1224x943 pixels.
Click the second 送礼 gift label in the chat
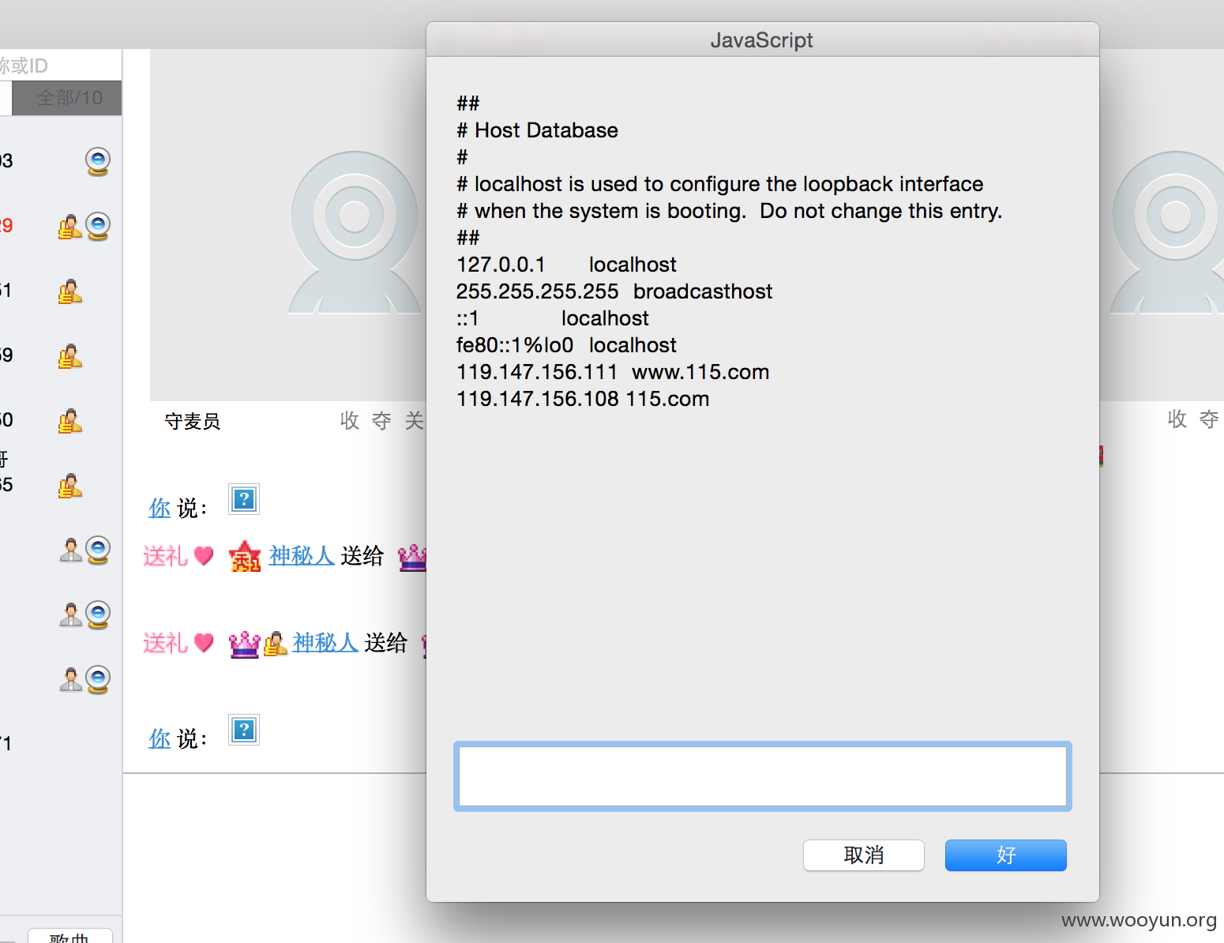point(165,643)
